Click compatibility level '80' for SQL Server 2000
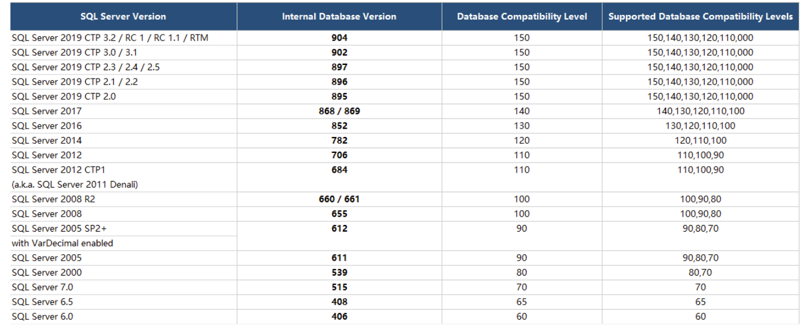806x328 pixels. point(522,273)
